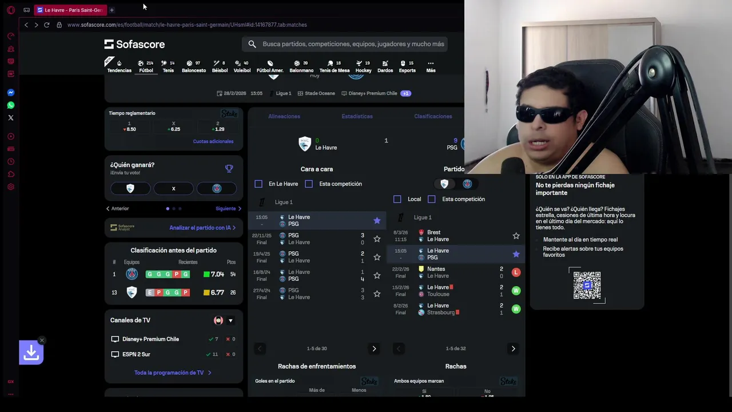Click the new tab plus button
732x412 pixels.
coord(112,10)
